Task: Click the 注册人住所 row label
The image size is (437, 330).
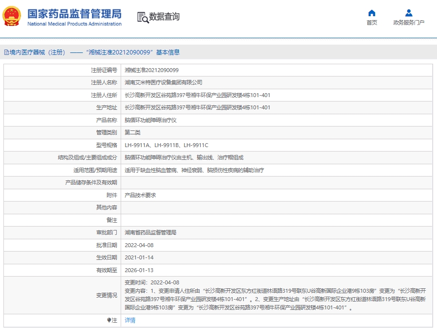Action: coord(104,95)
